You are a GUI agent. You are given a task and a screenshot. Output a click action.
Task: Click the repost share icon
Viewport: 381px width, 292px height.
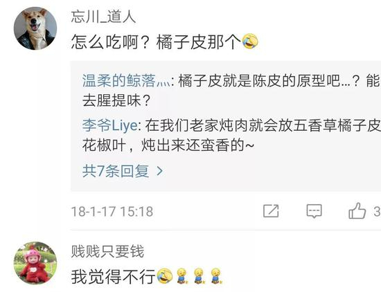(x=271, y=210)
